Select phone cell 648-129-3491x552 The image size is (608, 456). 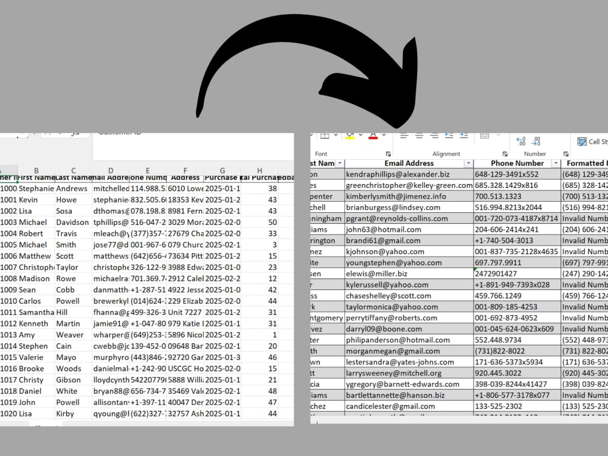point(517,174)
